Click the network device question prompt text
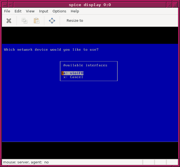This screenshot has height=167, width=180. point(51,50)
